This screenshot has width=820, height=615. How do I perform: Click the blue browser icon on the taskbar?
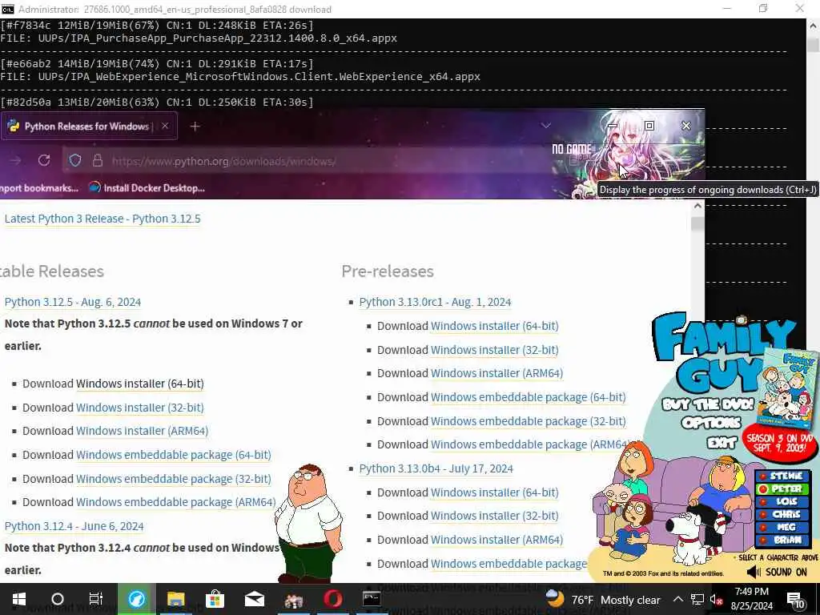tap(136, 599)
